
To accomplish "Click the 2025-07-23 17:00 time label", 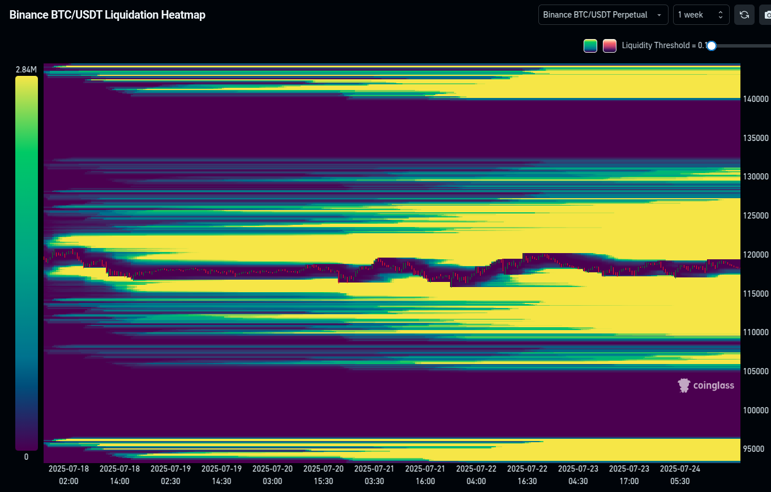I will coord(629,475).
